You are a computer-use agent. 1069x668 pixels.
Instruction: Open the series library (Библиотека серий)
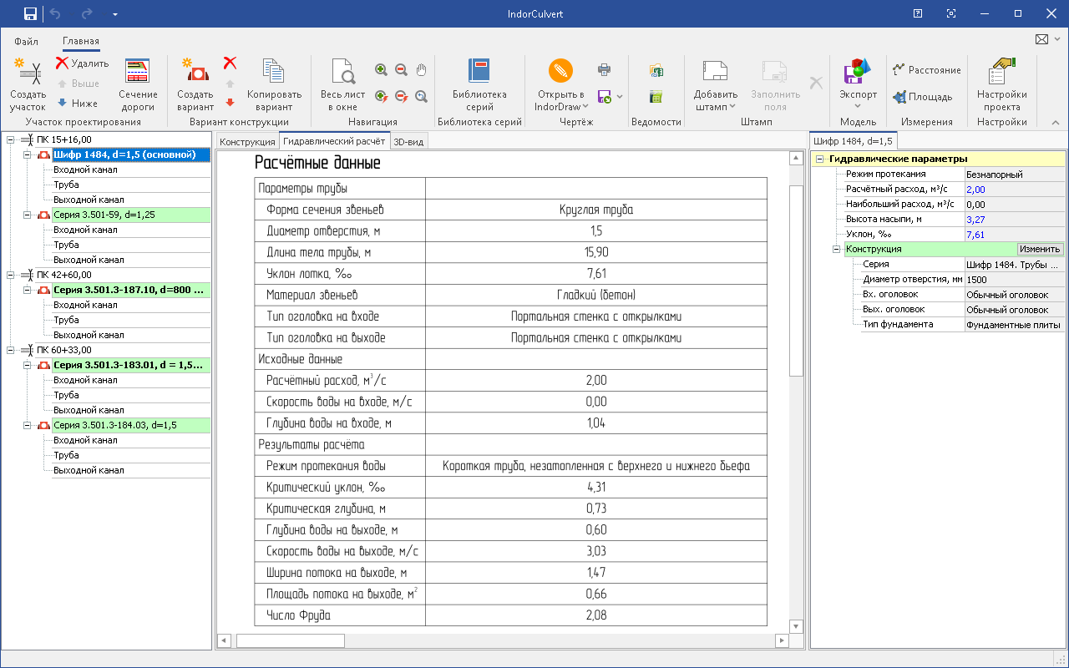pyautogui.click(x=479, y=84)
